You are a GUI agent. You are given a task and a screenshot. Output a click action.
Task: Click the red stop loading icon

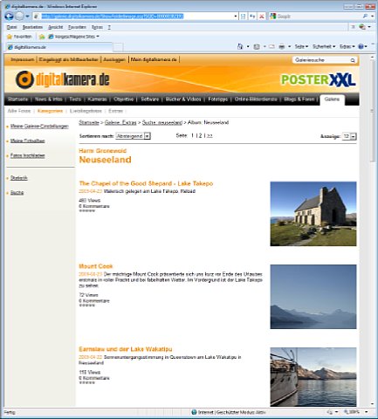pos(262,17)
